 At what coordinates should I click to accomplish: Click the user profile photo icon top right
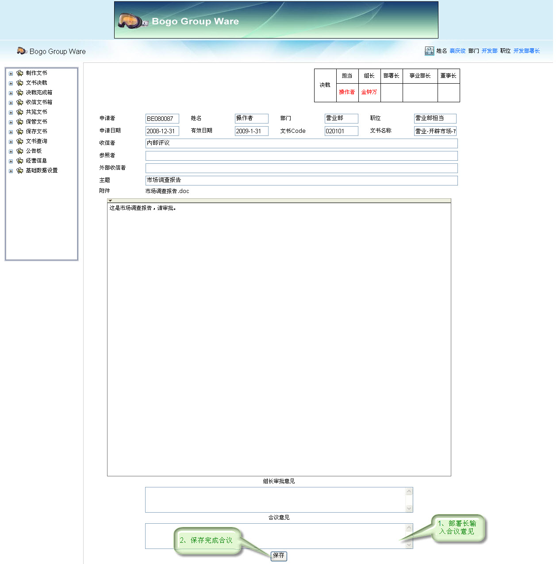tap(429, 50)
